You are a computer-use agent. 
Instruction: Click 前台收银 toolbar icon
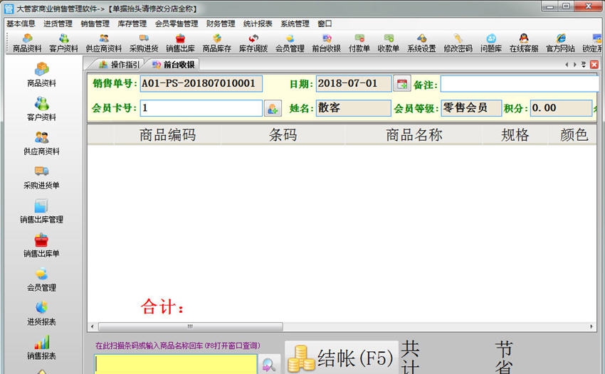click(x=327, y=43)
